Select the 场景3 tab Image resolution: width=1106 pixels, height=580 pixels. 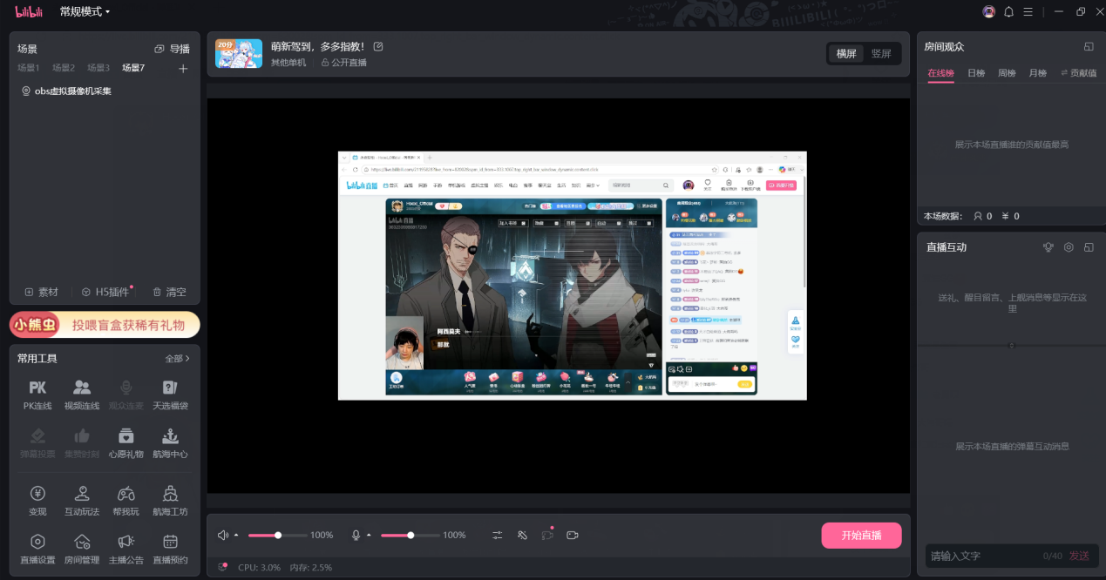[x=98, y=68]
